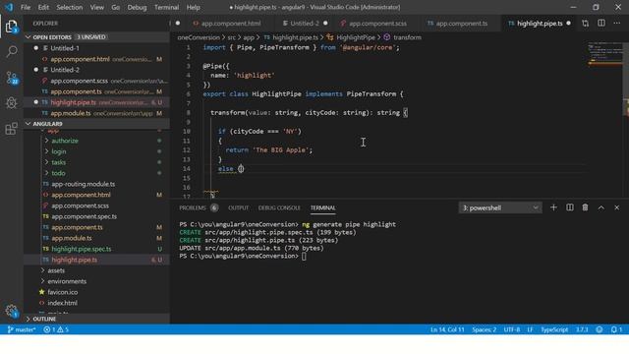Open the Explorer view in activity bar
Viewport: 629px width, 354px height.
tap(11, 27)
